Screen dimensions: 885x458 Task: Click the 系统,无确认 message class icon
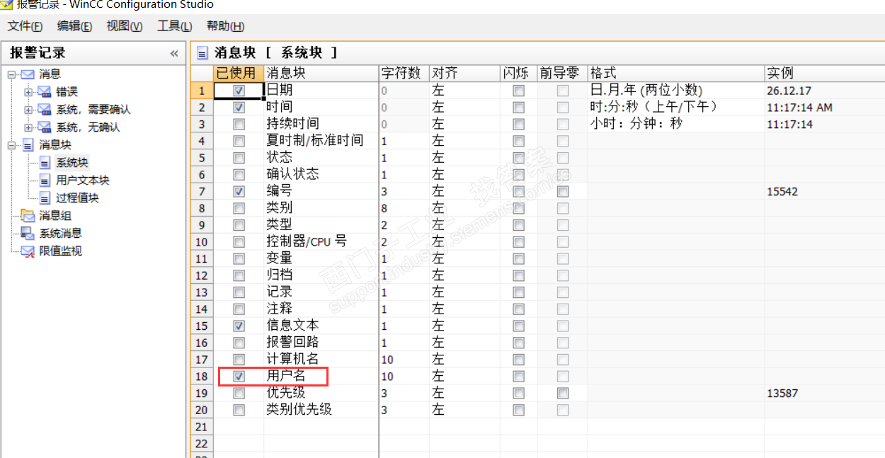(x=45, y=127)
